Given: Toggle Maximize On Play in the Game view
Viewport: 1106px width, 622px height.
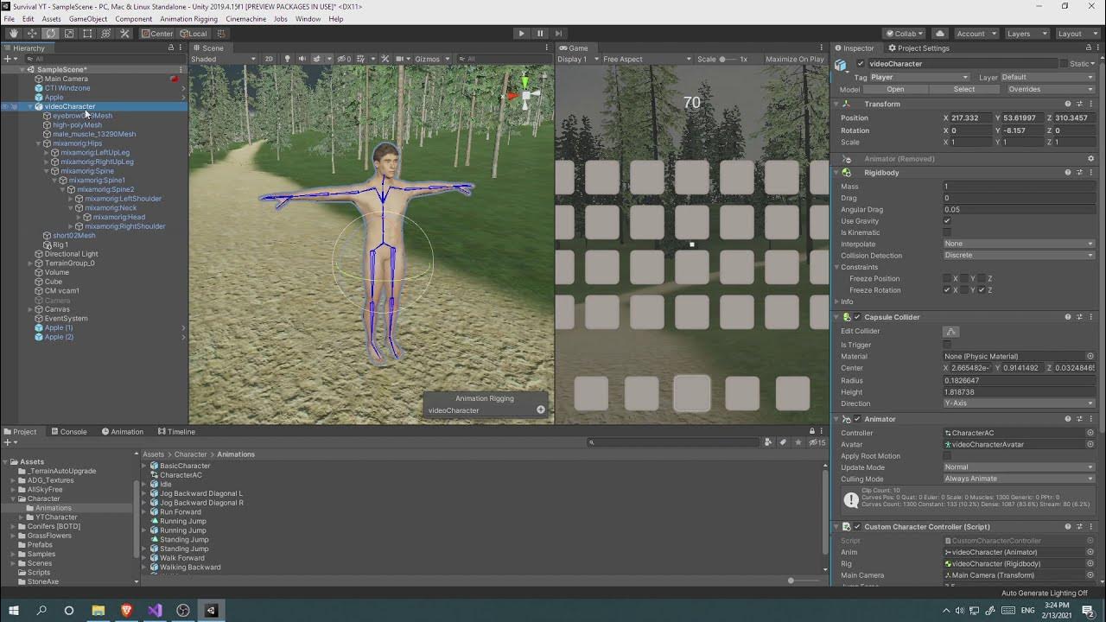Looking at the screenshot, I should (x=795, y=59).
